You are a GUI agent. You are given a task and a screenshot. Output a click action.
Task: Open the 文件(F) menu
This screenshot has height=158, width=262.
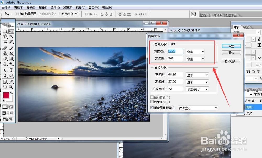pyautogui.click(x=6, y=8)
